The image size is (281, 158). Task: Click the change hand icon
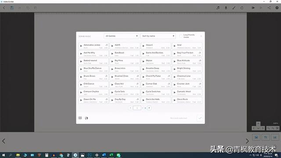point(242,8)
